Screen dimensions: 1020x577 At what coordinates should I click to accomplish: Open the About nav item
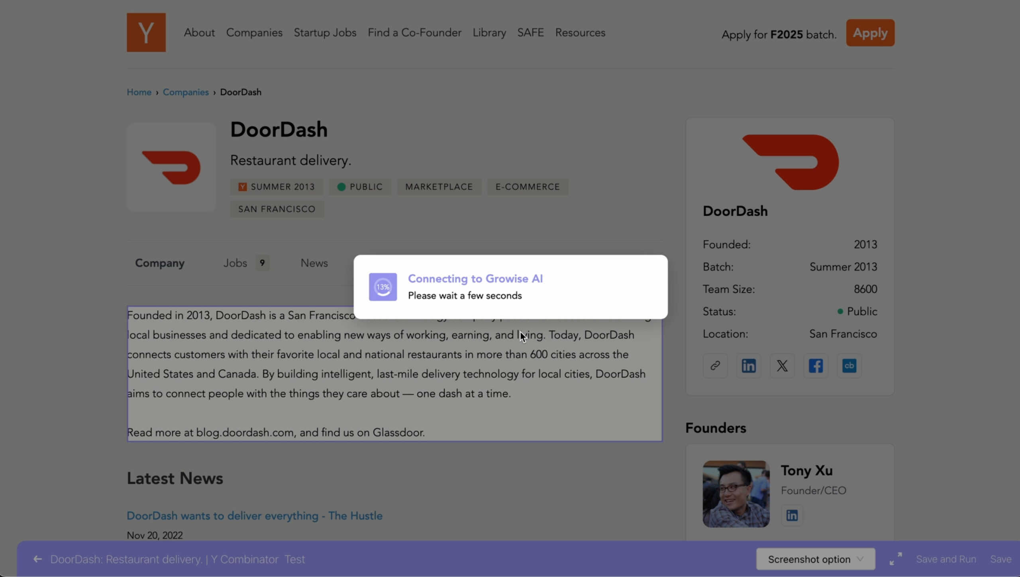click(x=199, y=32)
